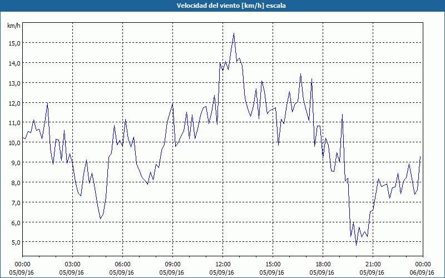This screenshot has width=445, height=278.
Task: Click the km/h unit label on the y-axis
Action: coord(14,26)
